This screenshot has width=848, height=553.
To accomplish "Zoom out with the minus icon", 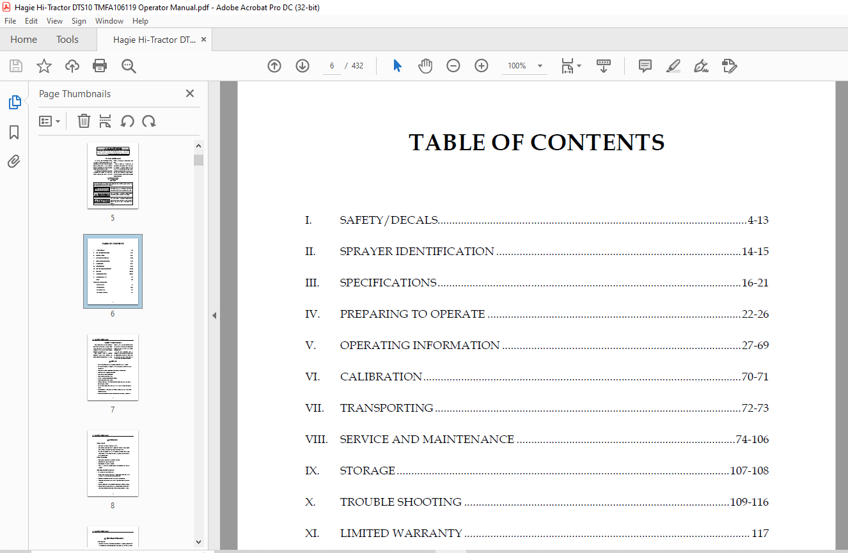I will pos(453,66).
